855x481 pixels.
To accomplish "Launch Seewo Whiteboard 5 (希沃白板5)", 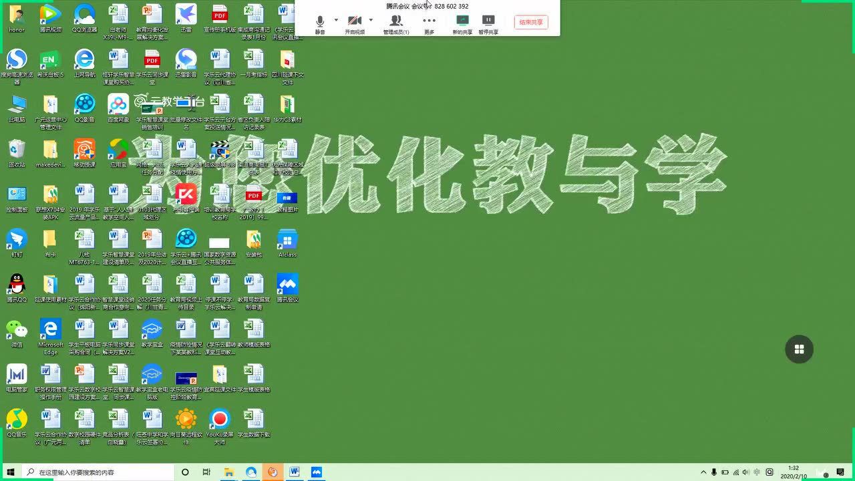I will [51, 63].
